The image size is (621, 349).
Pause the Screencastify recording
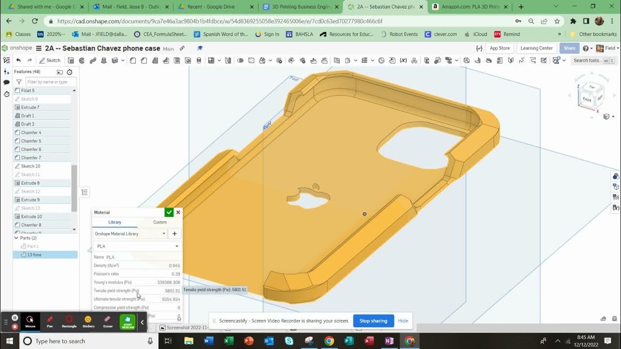15,318
